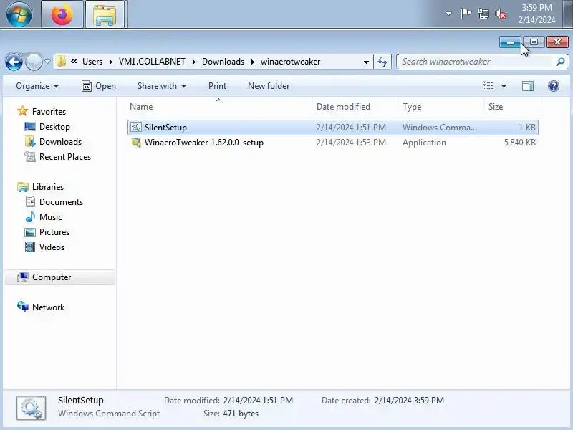The image size is (573, 430).
Task: Open the recent pages dropdown arrow
Action: point(47,62)
